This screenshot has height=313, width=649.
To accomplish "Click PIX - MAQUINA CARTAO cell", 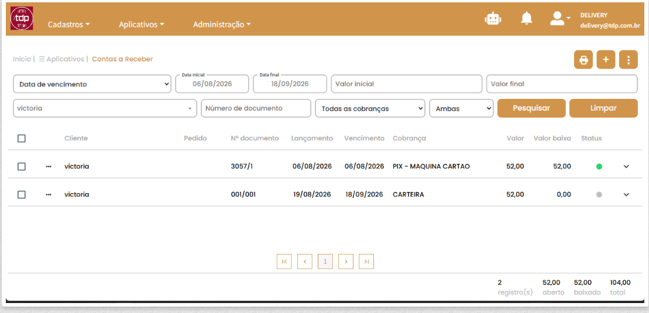I will click(x=431, y=166).
